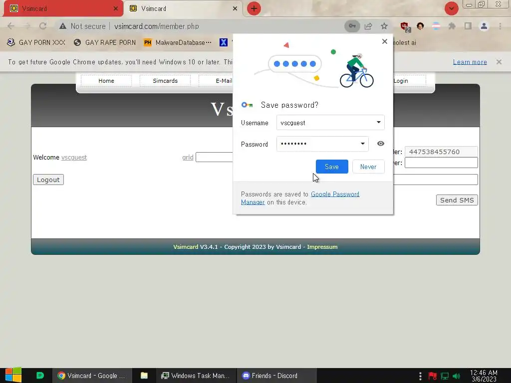
Task: Close the first Vsimcard tab
Action: tap(116, 8)
